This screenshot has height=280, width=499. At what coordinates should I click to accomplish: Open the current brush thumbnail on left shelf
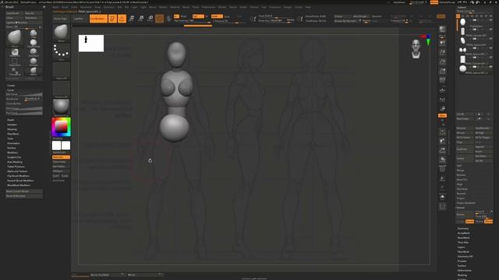coord(61,33)
